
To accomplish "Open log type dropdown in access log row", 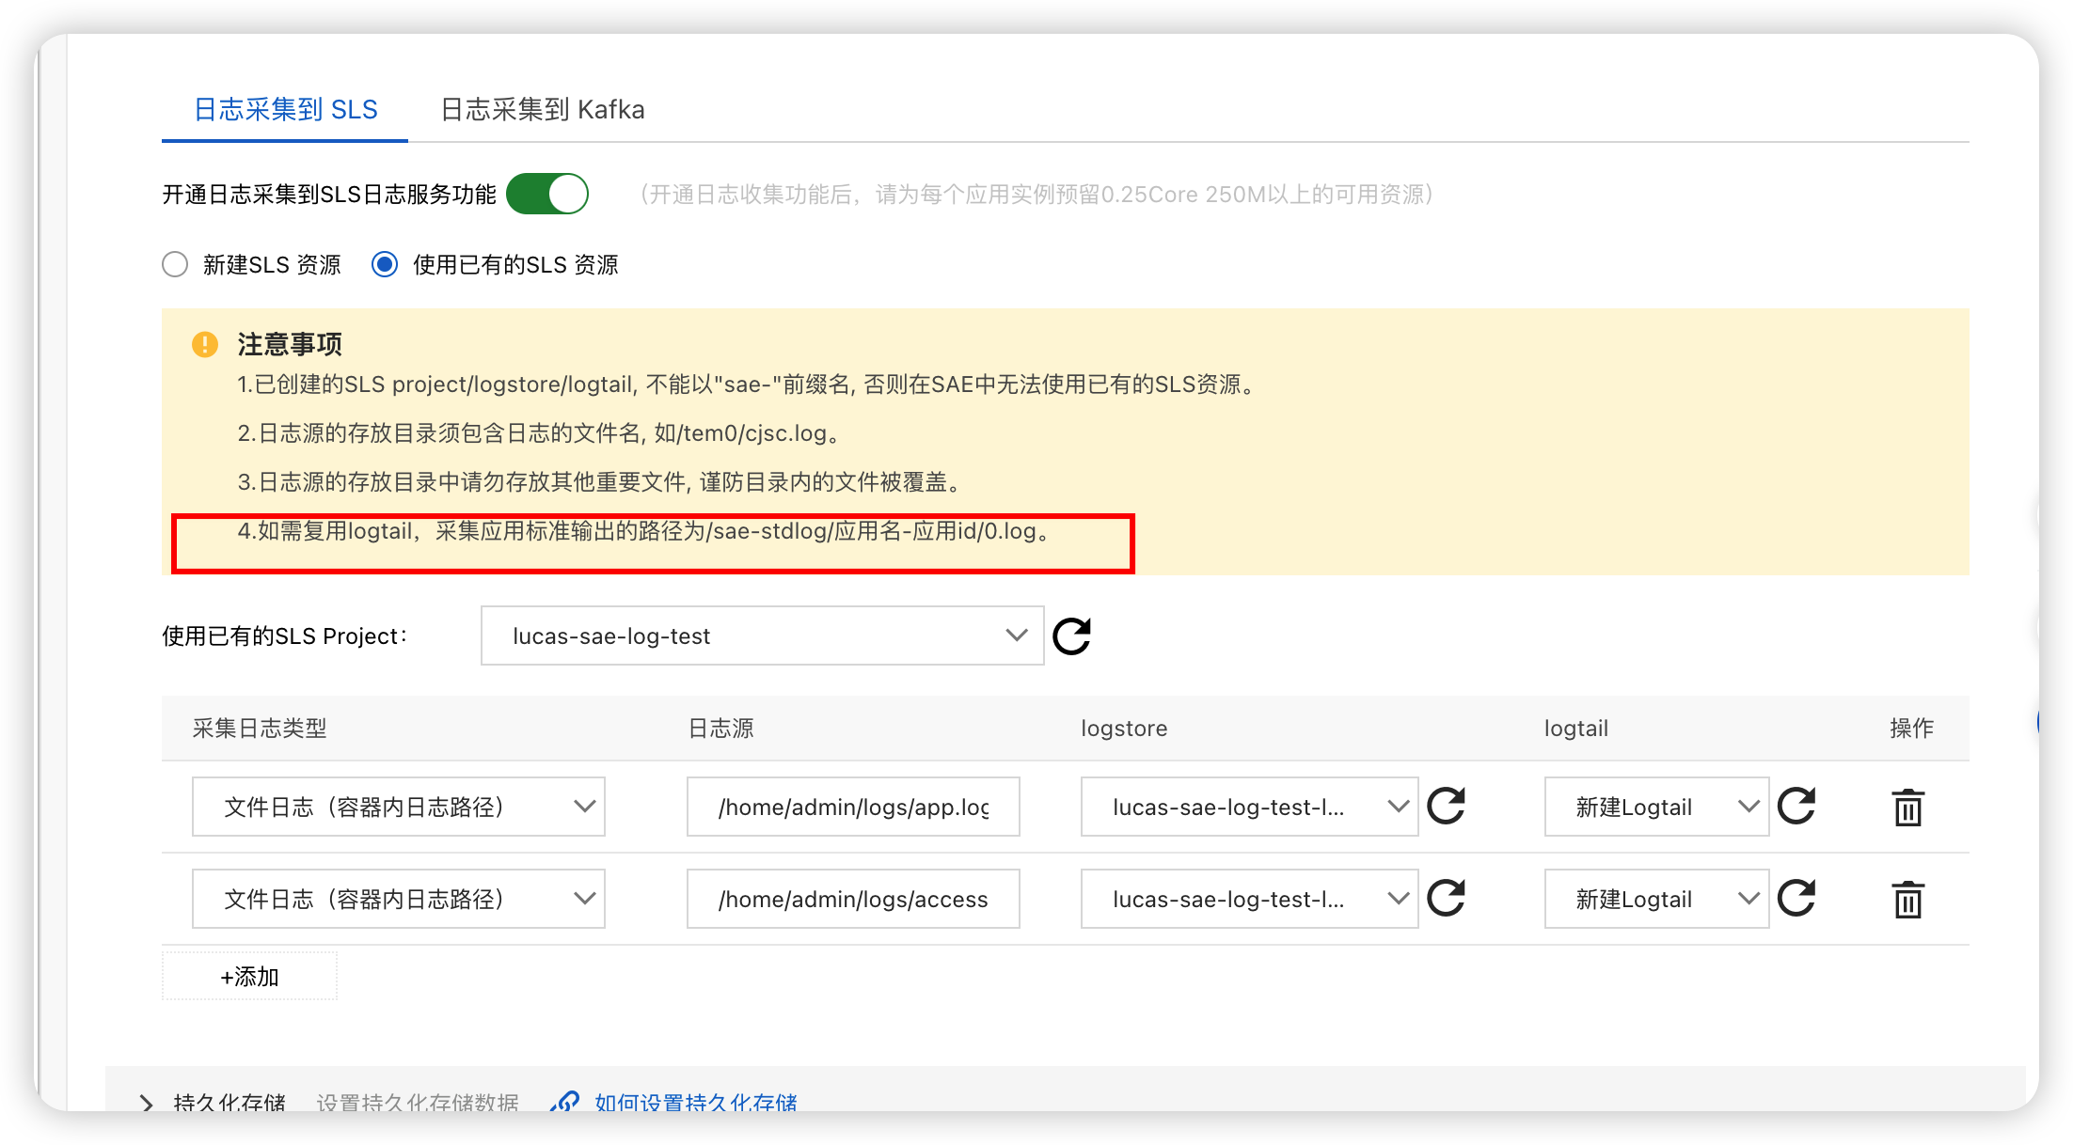I will [x=398, y=899].
